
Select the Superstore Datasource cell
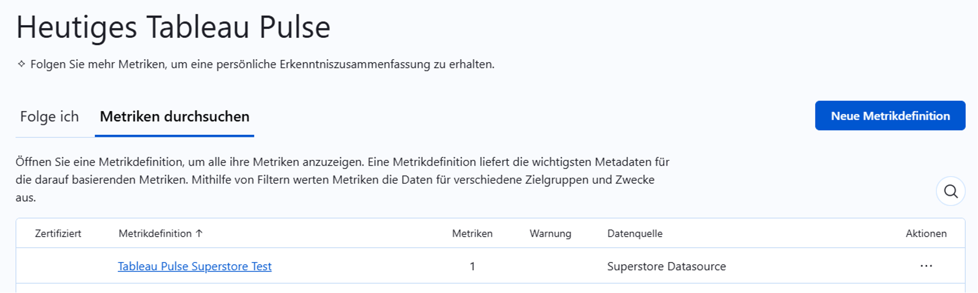[666, 266]
